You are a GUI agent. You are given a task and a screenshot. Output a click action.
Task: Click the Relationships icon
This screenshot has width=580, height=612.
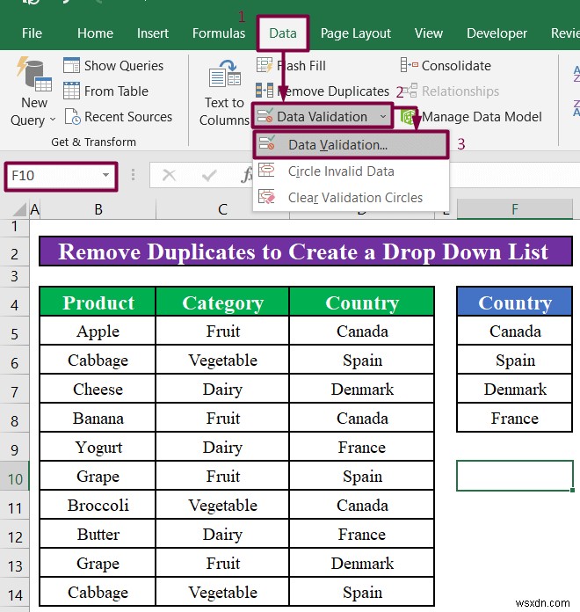410,91
